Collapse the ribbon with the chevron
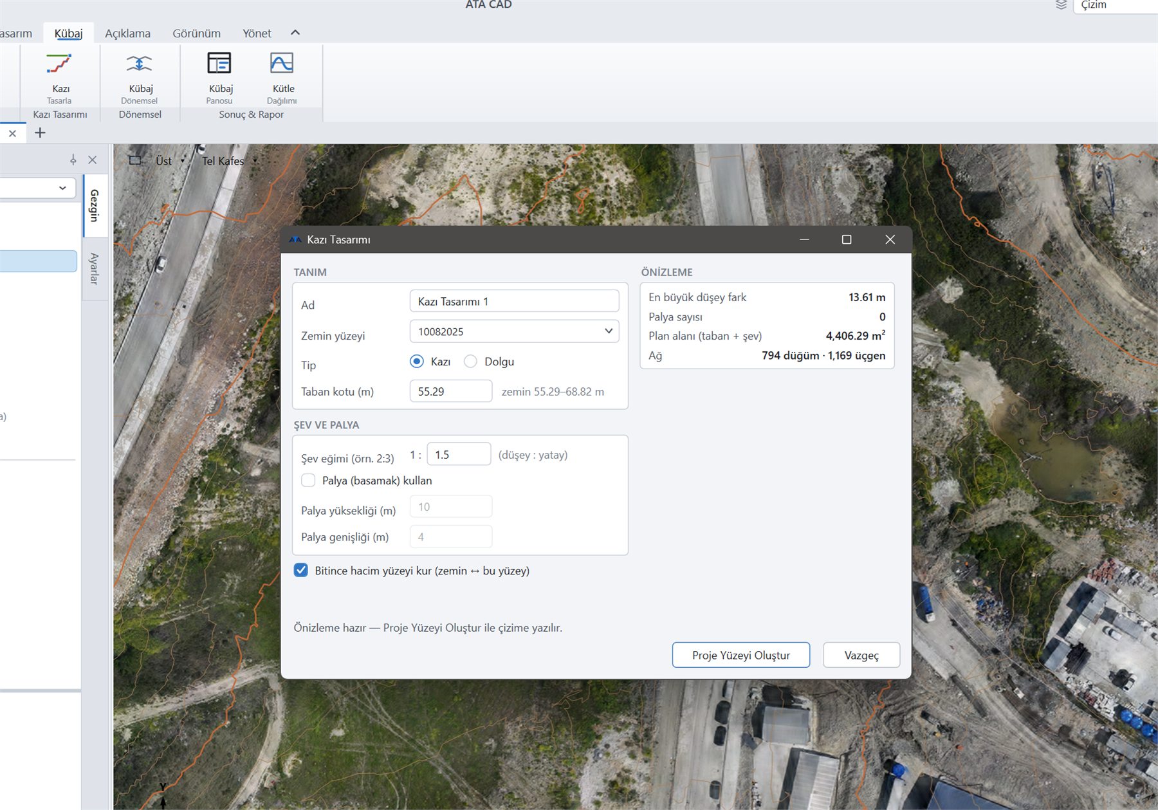The height and width of the screenshot is (810, 1158). (x=295, y=32)
